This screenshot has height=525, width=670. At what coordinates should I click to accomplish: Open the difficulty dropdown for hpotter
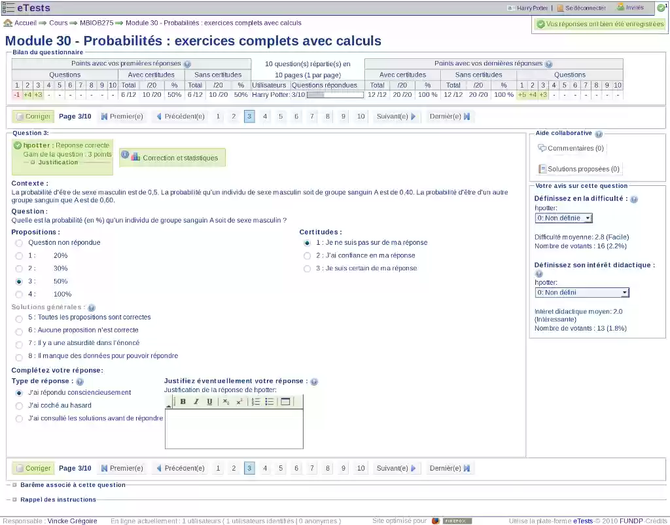[563, 218]
